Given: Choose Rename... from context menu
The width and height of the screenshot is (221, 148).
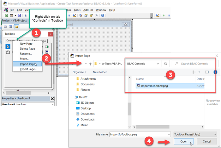Looking at the screenshot, I should pyautogui.click(x=27, y=54).
